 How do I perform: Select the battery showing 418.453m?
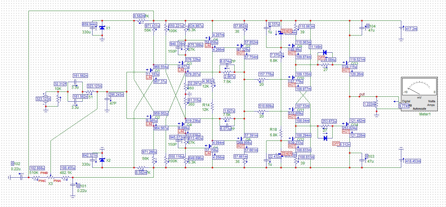[x=401, y=160]
